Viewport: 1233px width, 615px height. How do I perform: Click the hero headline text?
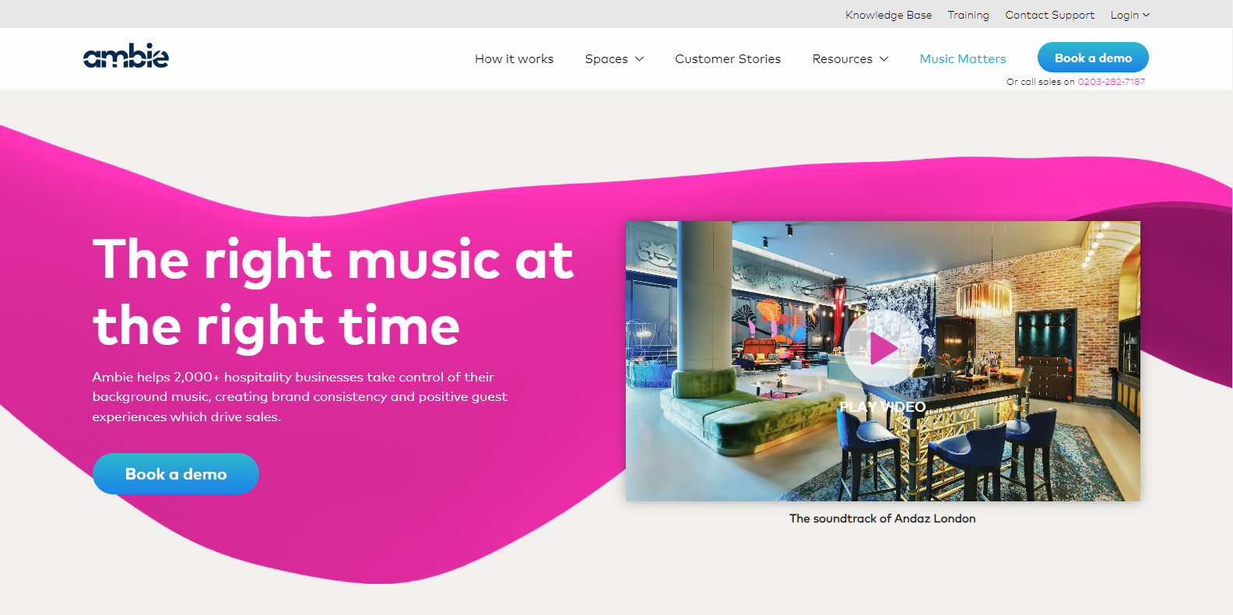tap(333, 292)
